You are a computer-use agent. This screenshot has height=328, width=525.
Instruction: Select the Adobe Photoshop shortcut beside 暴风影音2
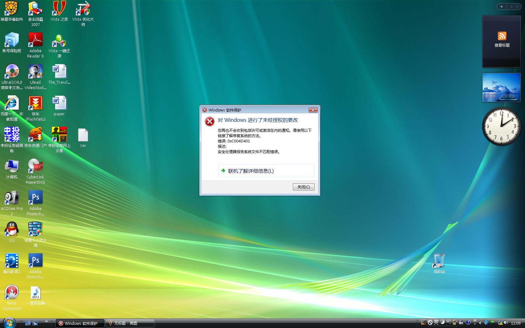tap(36, 266)
